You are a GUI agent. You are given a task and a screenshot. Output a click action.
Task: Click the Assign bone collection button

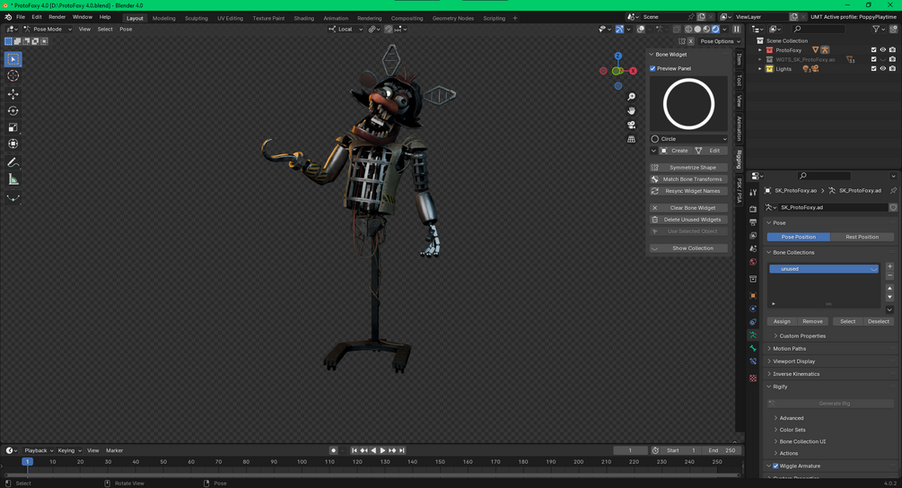pos(782,321)
